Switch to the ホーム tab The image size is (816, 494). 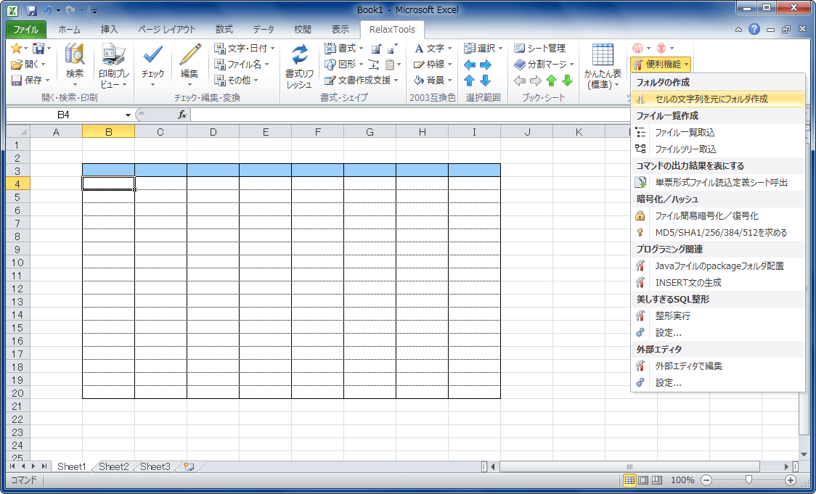[x=69, y=30]
